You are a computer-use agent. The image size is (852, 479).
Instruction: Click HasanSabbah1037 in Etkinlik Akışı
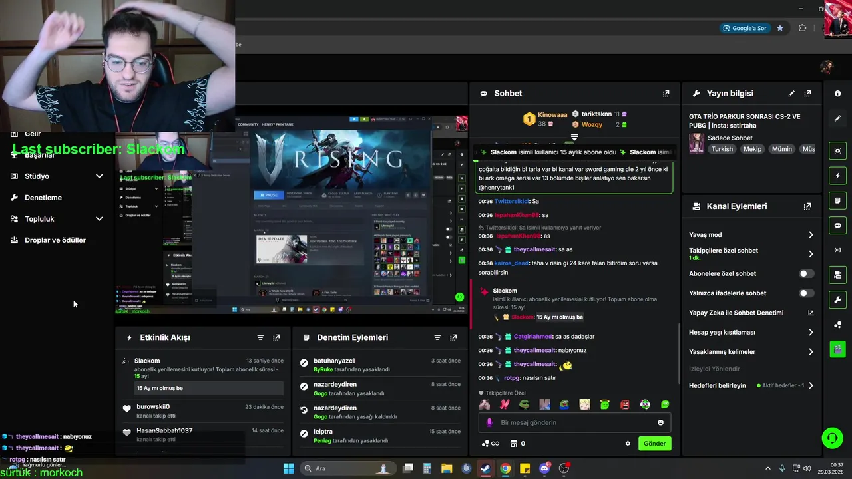(x=164, y=431)
